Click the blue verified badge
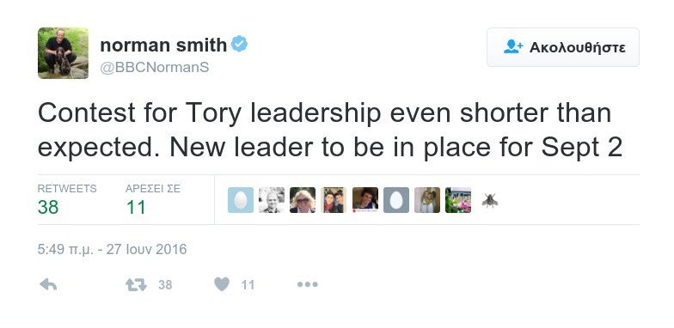674x328 pixels. point(239,45)
